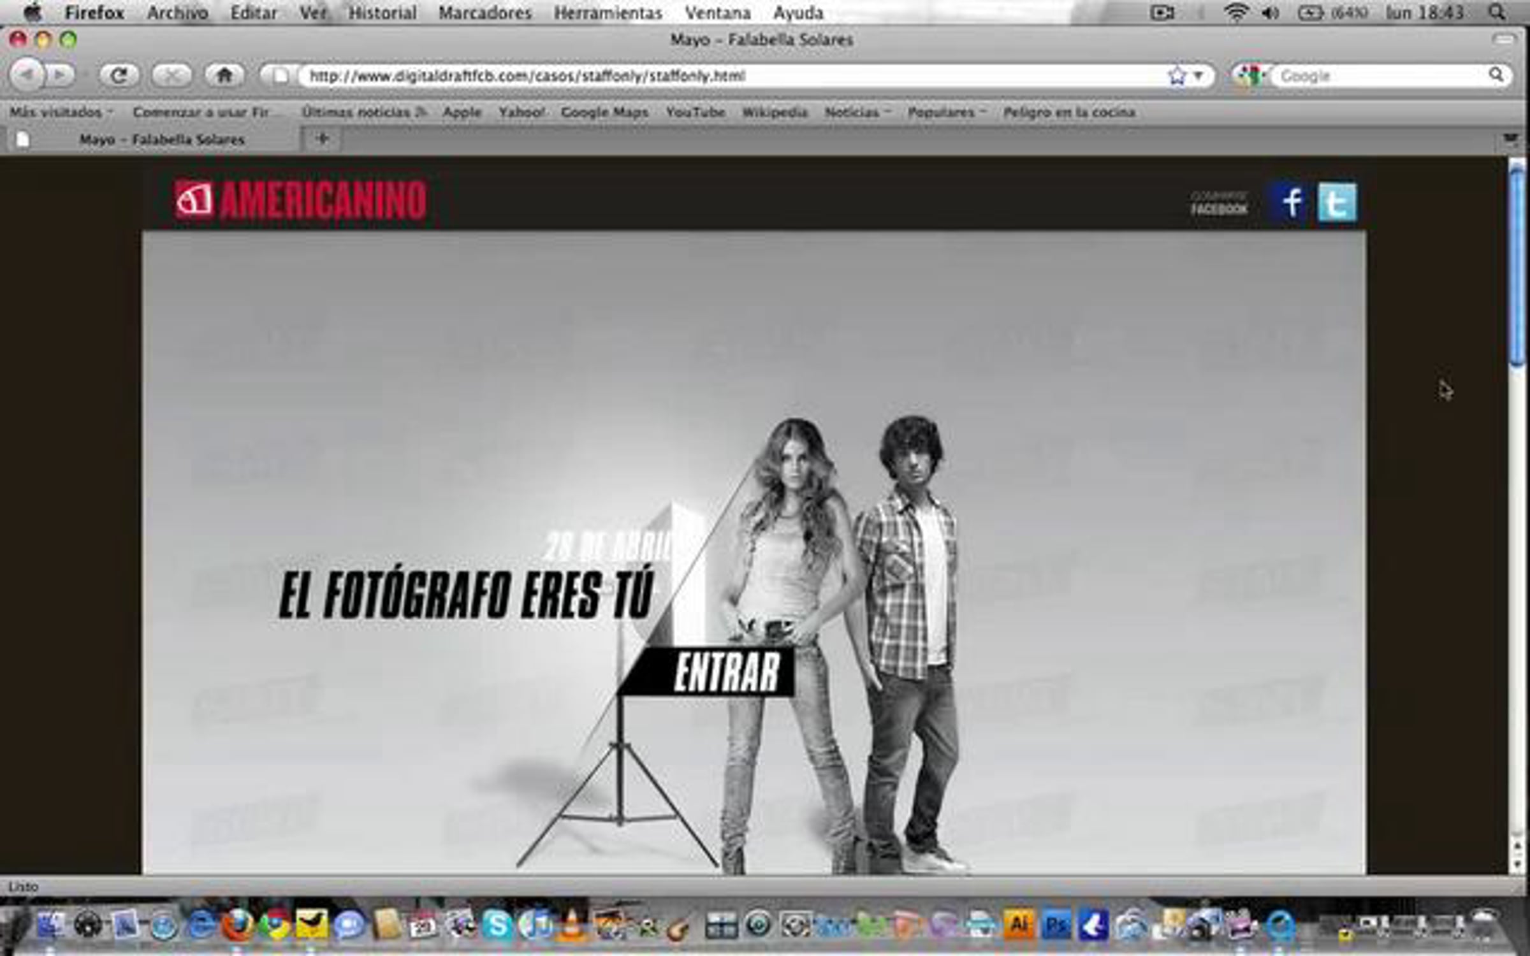This screenshot has height=956, width=1530.
Task: Expand the Noticias bookmarks folder
Action: click(x=857, y=112)
